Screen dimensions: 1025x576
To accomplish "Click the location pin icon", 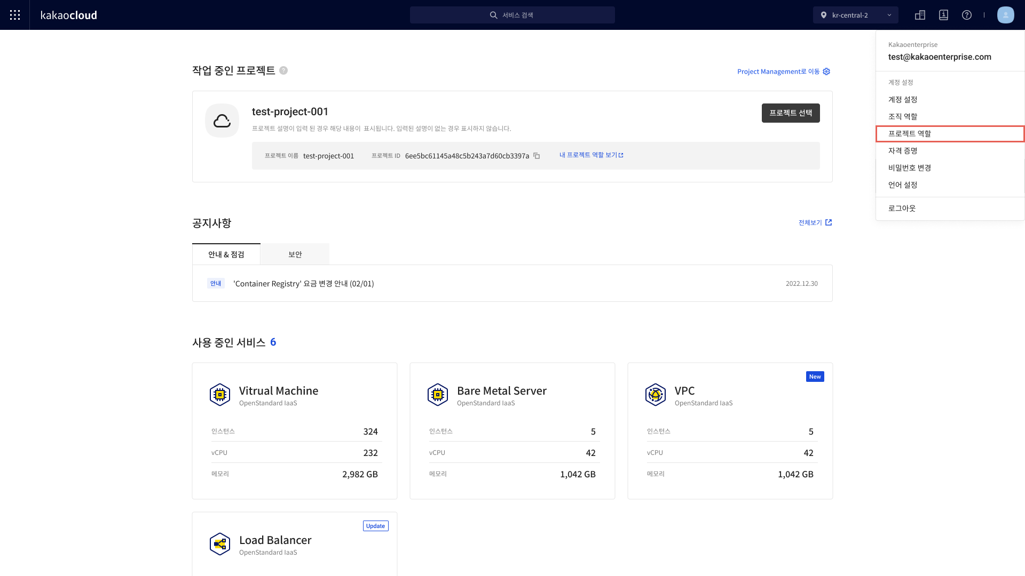I will pos(824,15).
